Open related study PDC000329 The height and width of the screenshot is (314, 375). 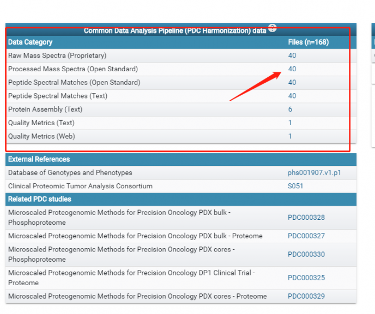[x=306, y=297]
